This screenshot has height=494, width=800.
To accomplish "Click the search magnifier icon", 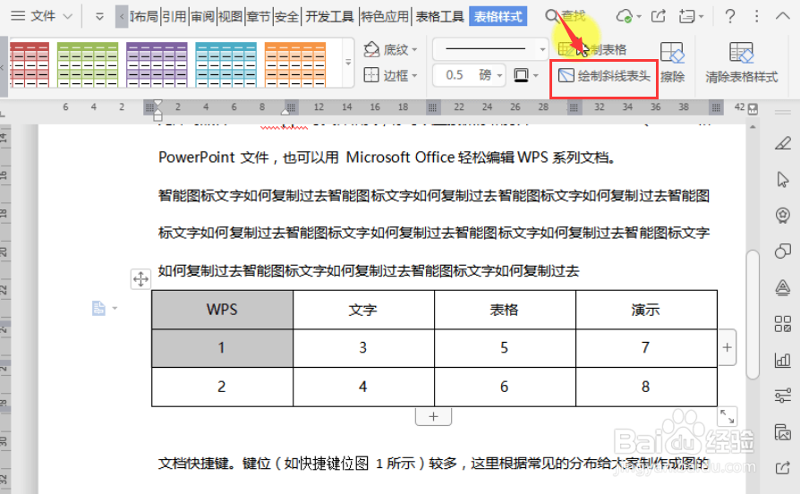I will (552, 16).
